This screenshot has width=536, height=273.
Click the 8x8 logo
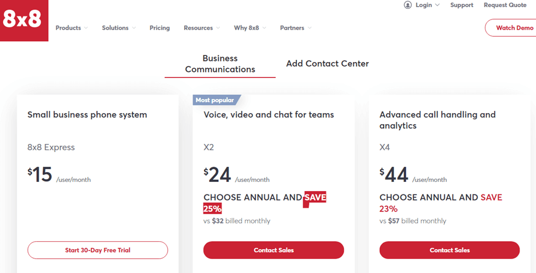pos(24,20)
